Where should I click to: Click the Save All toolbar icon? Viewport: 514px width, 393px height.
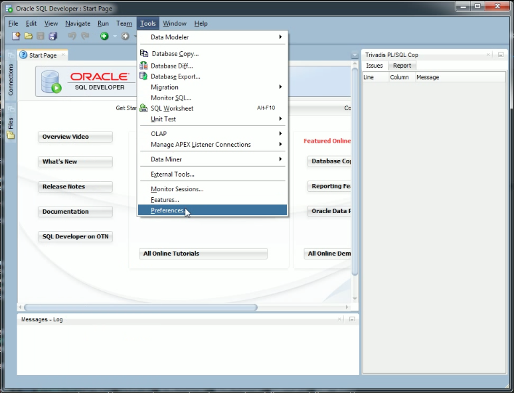tap(52, 36)
